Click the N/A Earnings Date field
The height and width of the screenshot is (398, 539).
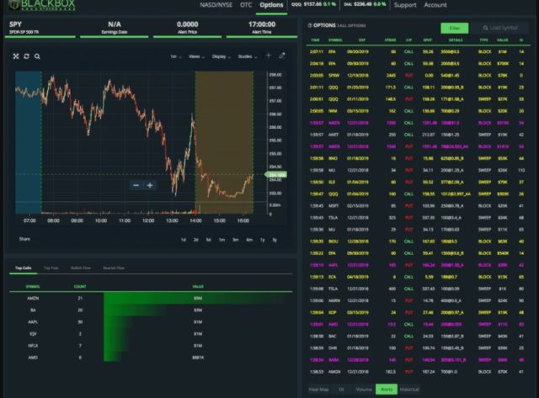(x=115, y=28)
